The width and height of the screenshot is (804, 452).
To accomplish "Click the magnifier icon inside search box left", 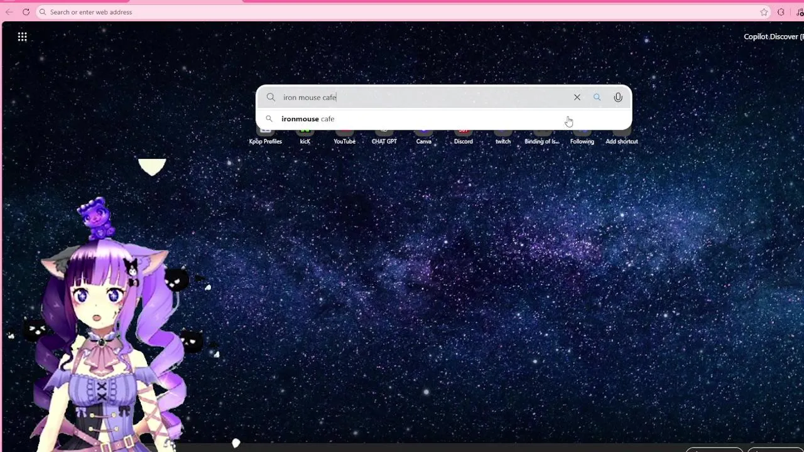I will 271,97.
